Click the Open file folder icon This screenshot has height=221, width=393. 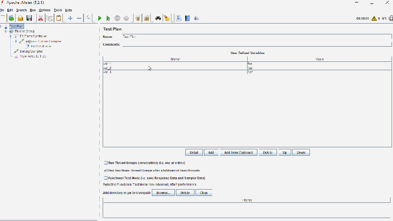coord(20,18)
